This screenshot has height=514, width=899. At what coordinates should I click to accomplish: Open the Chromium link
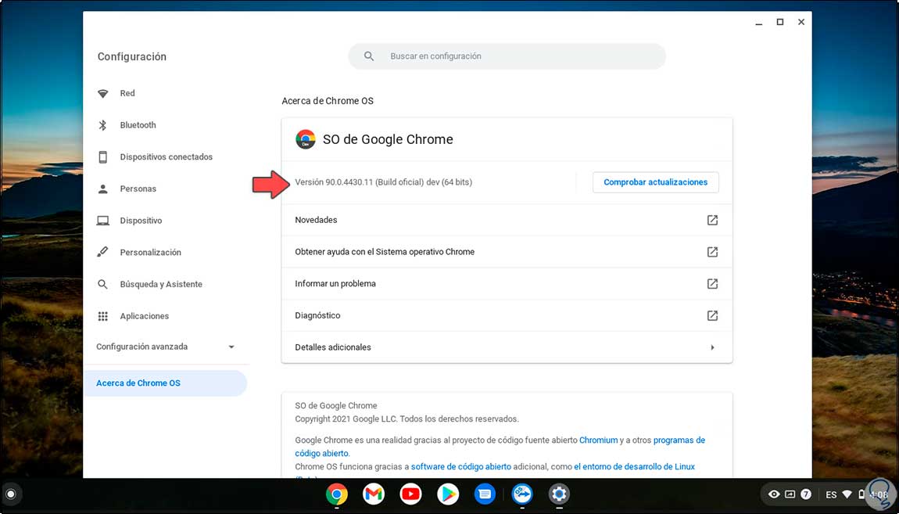[x=599, y=440]
